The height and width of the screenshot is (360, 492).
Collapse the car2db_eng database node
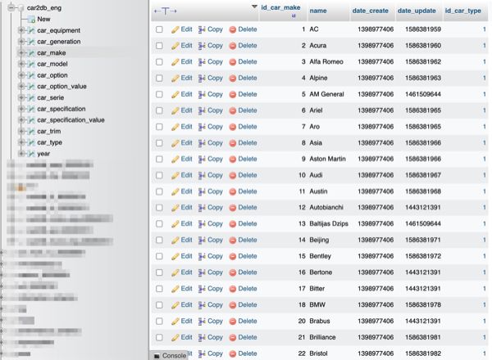(11, 8)
